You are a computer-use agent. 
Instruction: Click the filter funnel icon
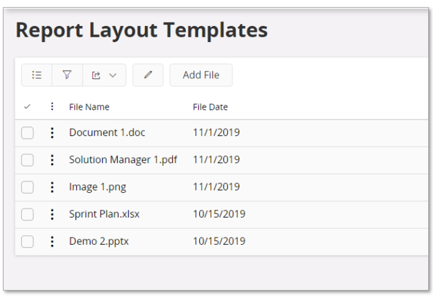click(x=67, y=75)
